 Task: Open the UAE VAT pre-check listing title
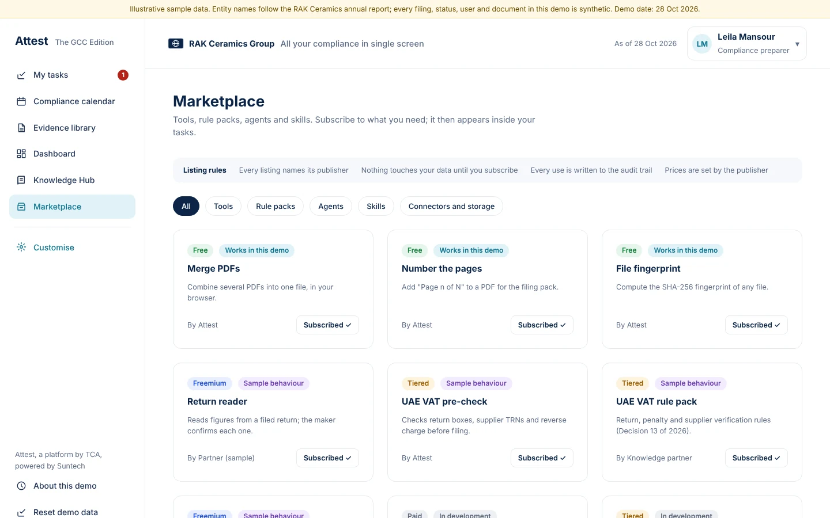coord(444,402)
